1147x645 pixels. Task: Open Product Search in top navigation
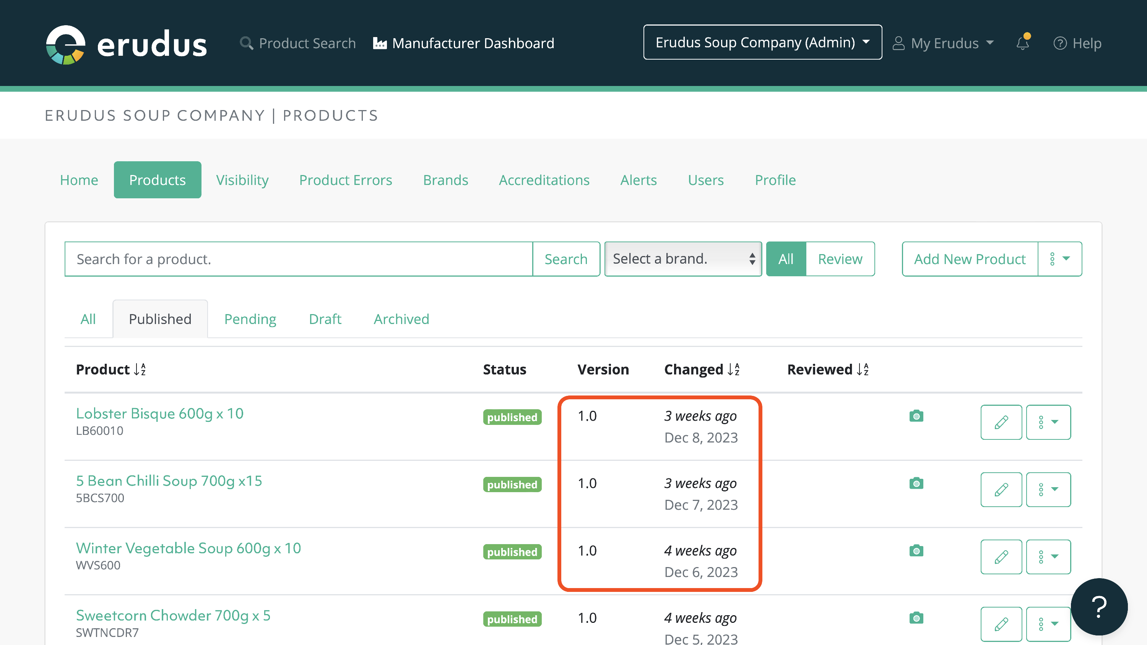click(298, 43)
